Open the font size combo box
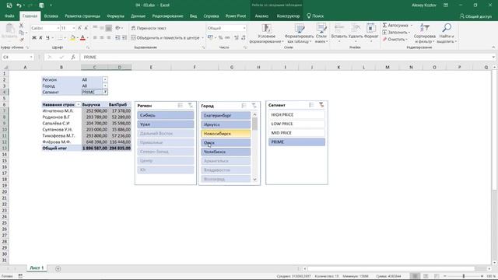 tap(68, 28)
